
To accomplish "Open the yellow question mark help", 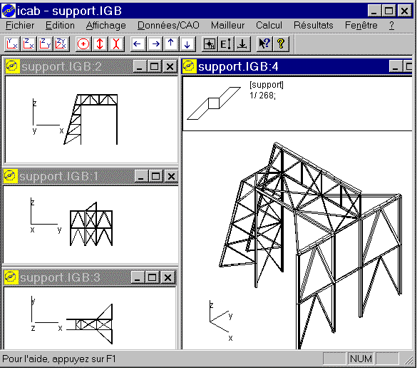I will point(281,43).
